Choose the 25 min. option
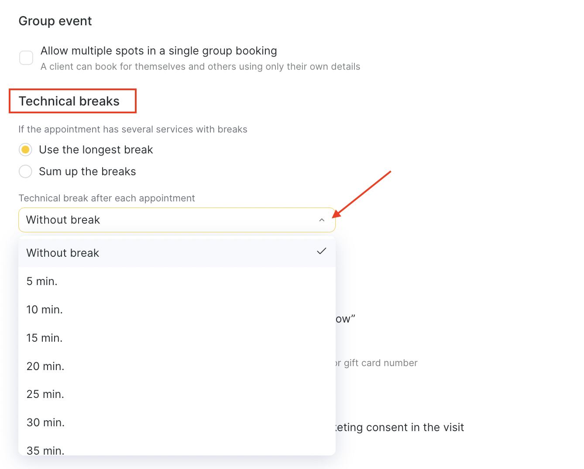 pos(45,394)
